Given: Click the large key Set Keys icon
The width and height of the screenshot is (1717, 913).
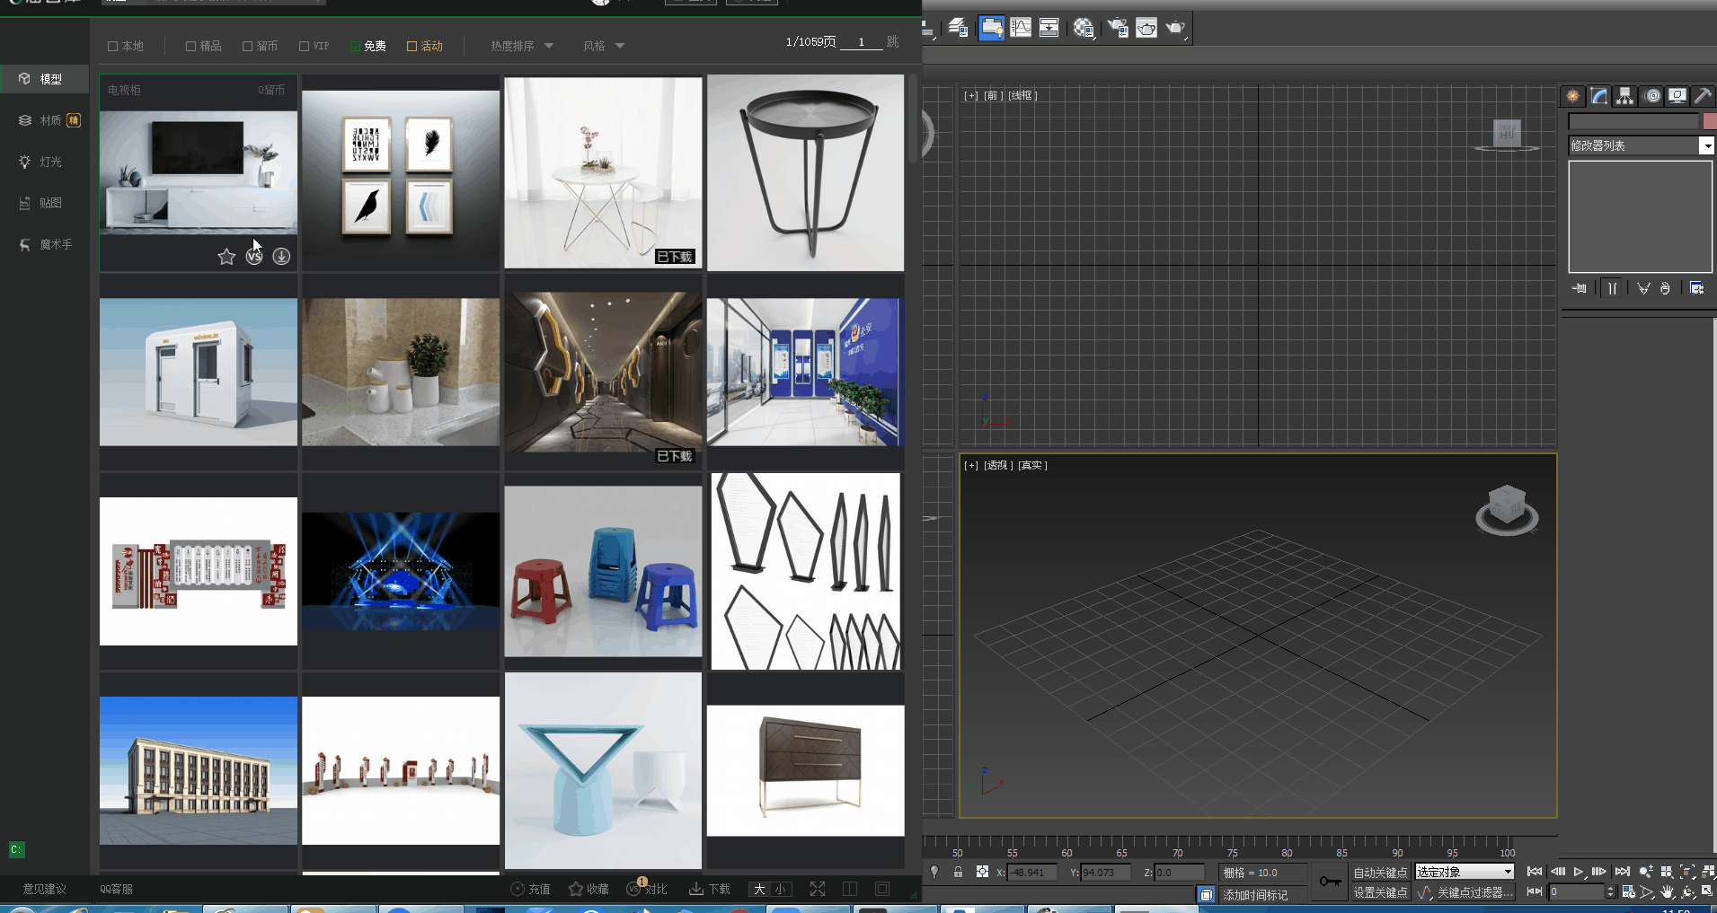Looking at the screenshot, I should [1330, 882].
